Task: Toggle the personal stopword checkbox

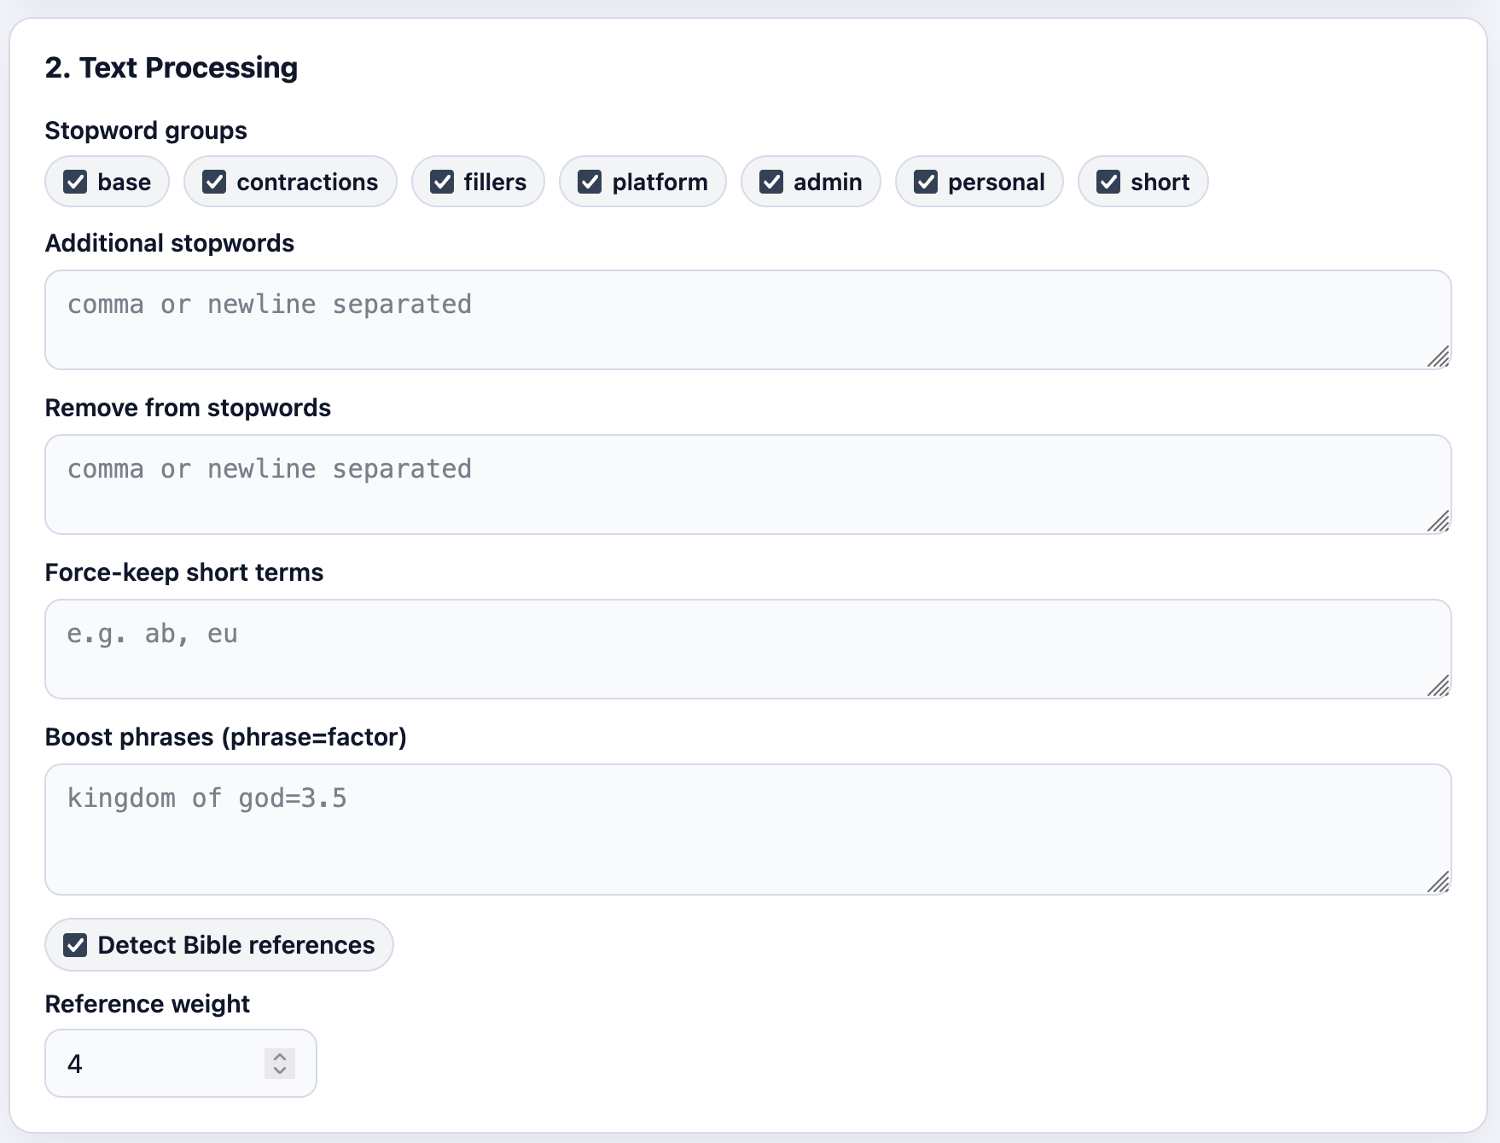Action: (x=926, y=182)
